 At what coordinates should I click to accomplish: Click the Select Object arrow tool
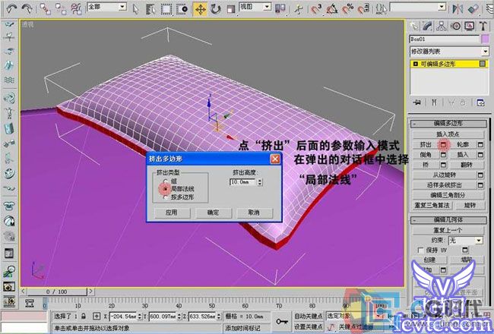point(135,9)
